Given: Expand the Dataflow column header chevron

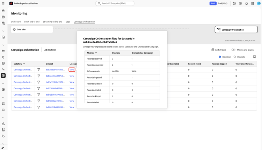Looking at the screenshot, I should tap(24, 64).
